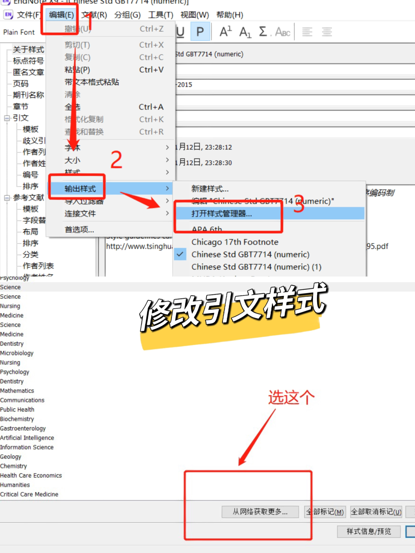Click 从网络获取更多... button
This screenshot has height=553, width=415.
pyautogui.click(x=260, y=512)
